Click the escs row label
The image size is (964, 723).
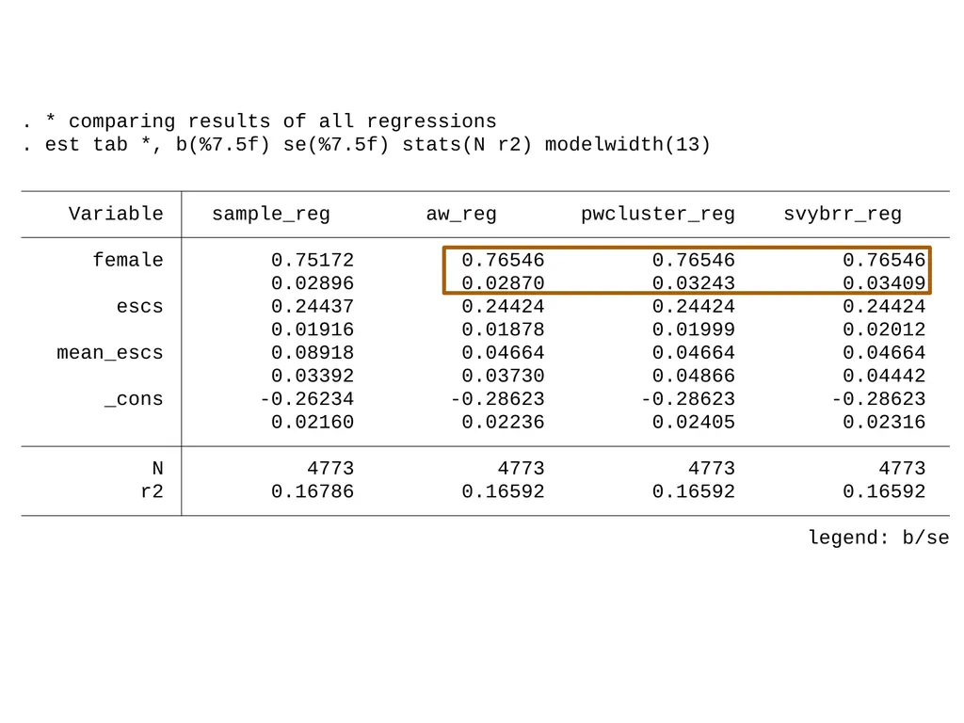click(x=140, y=306)
